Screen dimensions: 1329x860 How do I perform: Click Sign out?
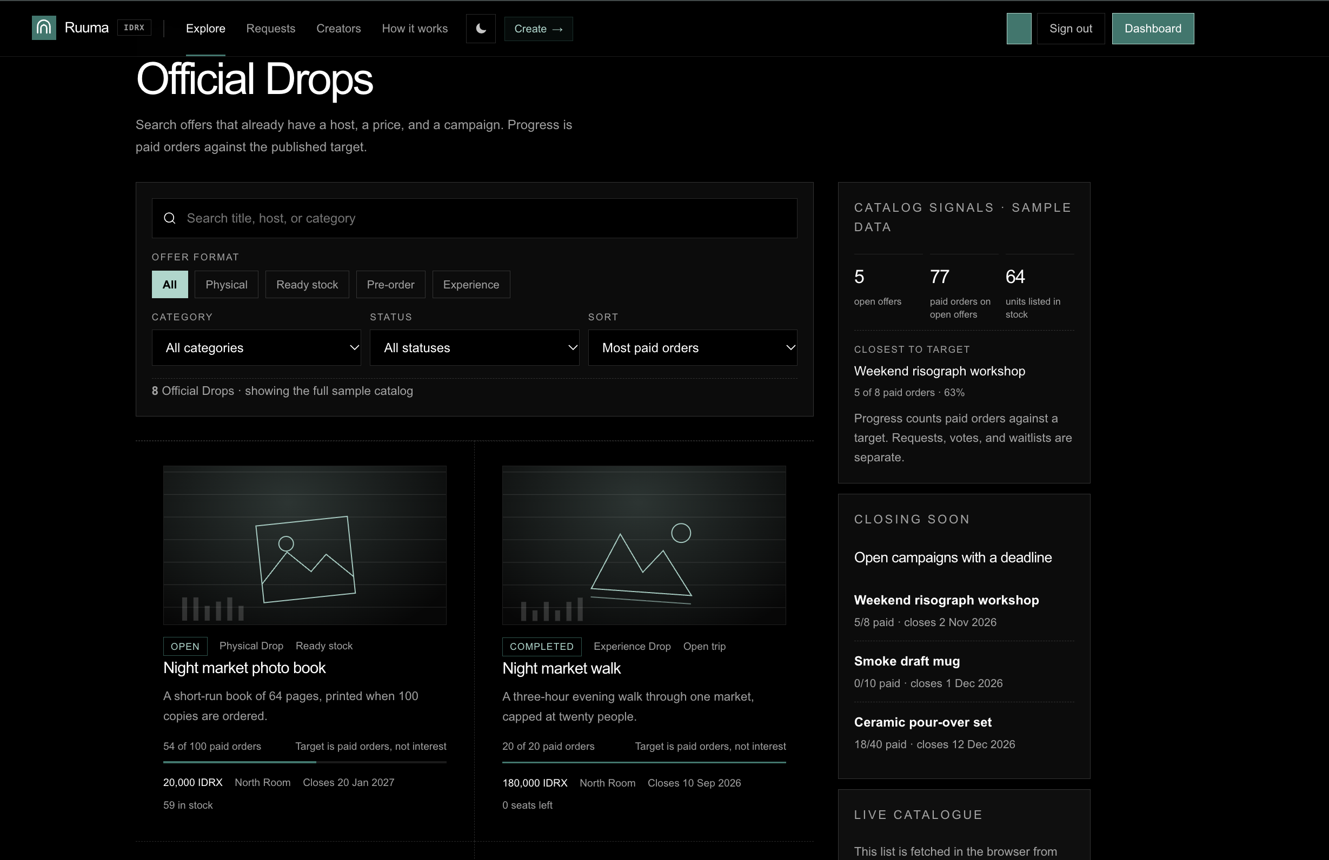coord(1071,29)
